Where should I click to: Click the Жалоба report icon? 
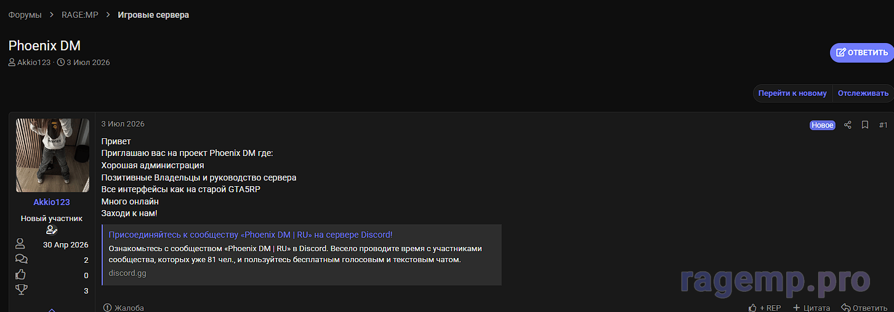[x=108, y=307]
